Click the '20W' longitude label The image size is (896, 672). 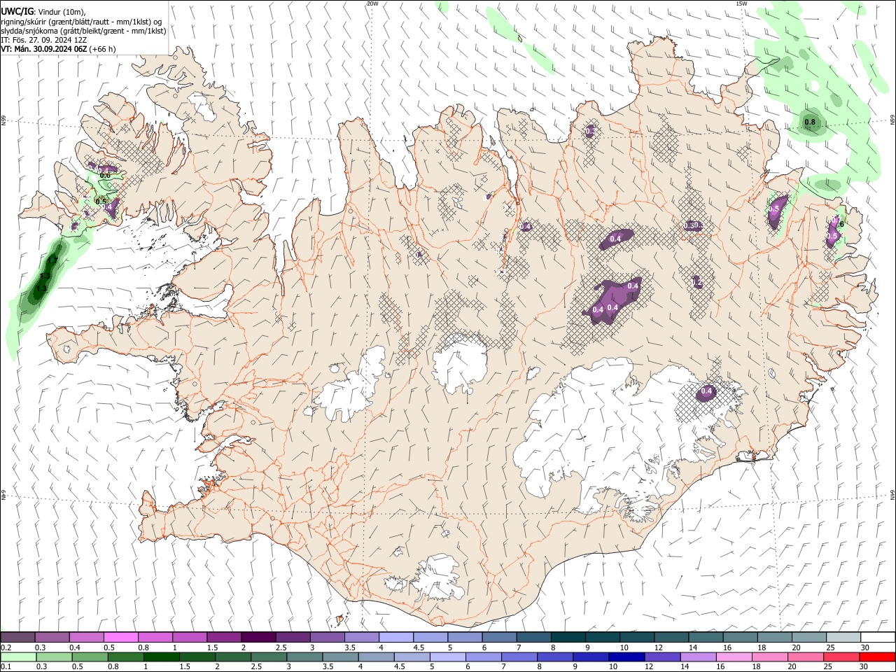(x=372, y=3)
